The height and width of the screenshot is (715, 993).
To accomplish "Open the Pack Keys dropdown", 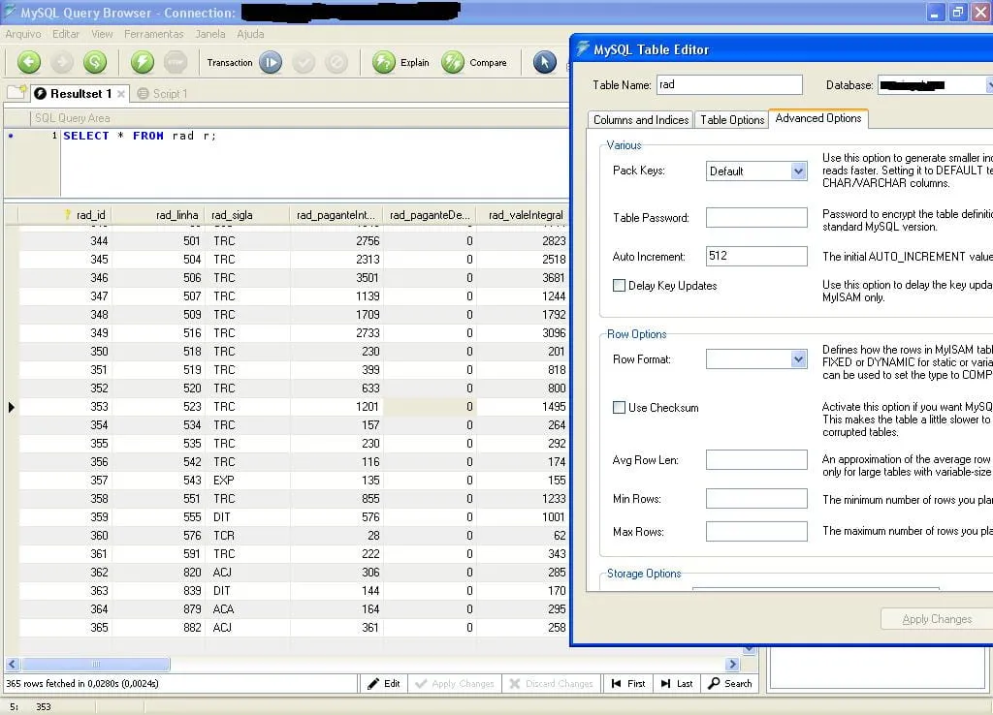I will click(x=798, y=171).
